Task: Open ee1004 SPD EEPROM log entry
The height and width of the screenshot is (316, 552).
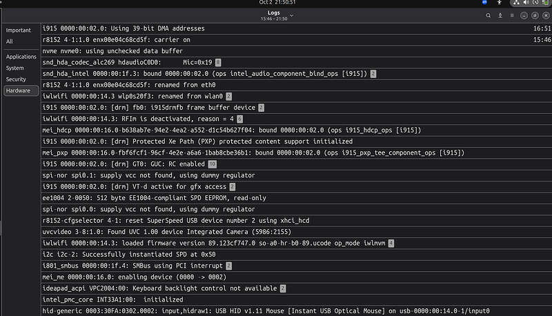Action: (297, 198)
